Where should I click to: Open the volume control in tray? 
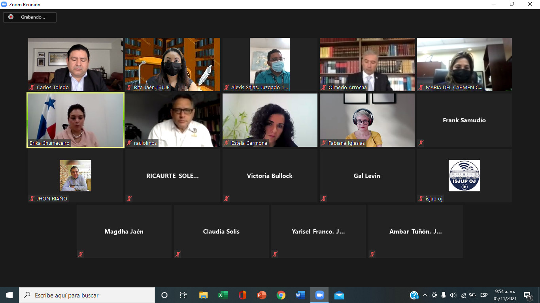pyautogui.click(x=453, y=295)
